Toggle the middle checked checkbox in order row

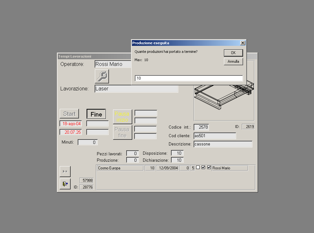pos(203,167)
